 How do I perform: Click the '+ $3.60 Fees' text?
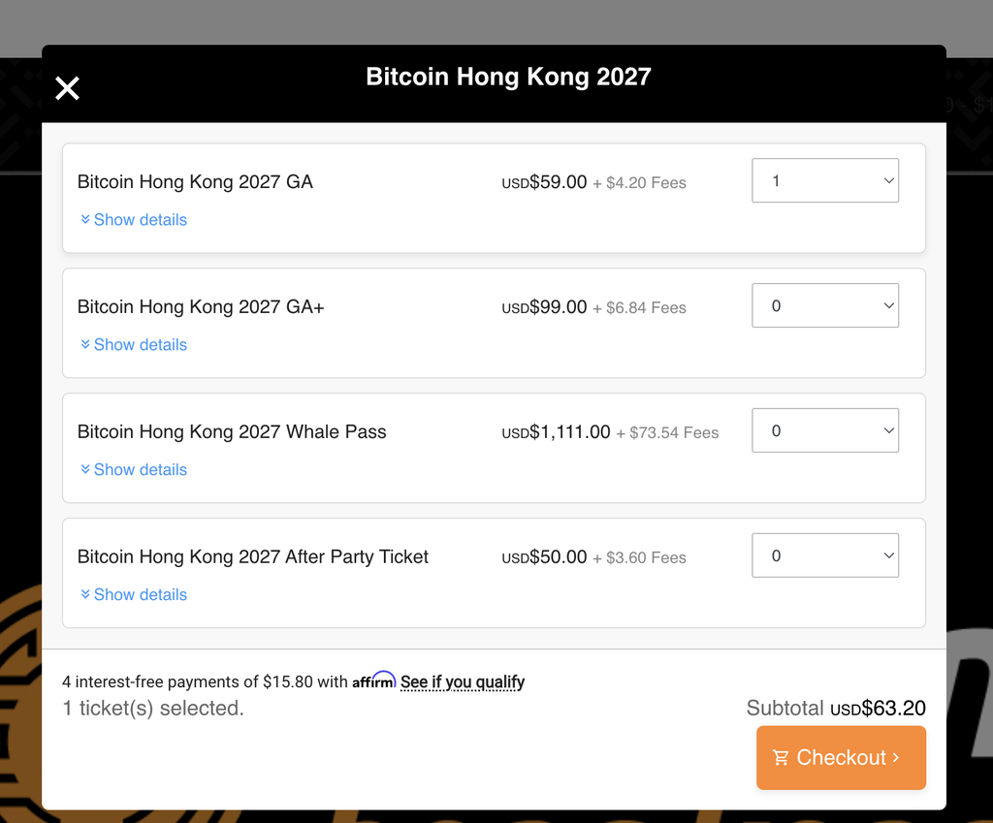[640, 557]
